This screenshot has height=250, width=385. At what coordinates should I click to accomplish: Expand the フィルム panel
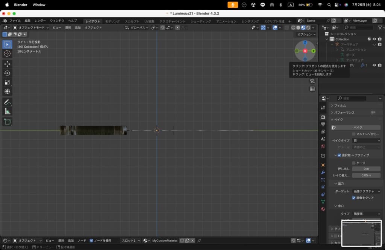click(x=340, y=105)
